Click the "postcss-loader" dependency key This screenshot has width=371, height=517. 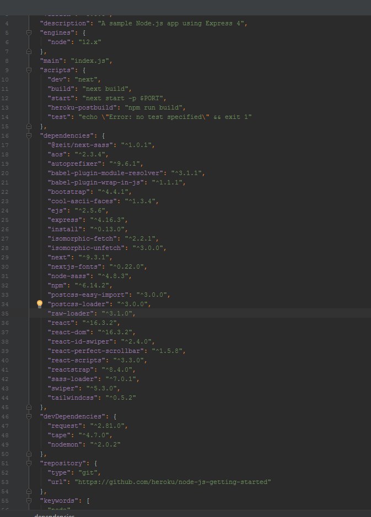(x=78, y=304)
